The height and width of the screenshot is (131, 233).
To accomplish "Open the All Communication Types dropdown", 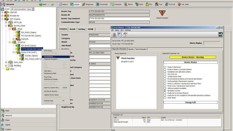I will (33, 9).
